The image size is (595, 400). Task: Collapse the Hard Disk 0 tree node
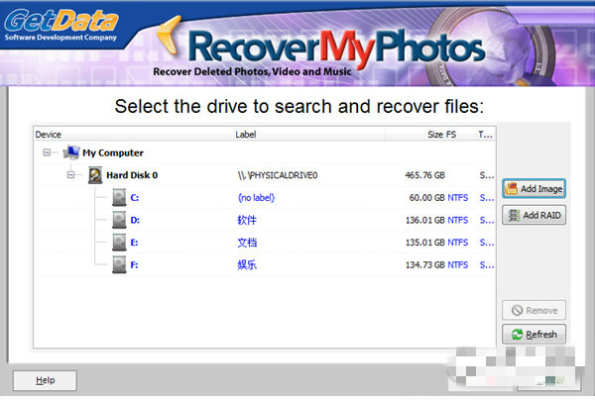click(x=70, y=174)
